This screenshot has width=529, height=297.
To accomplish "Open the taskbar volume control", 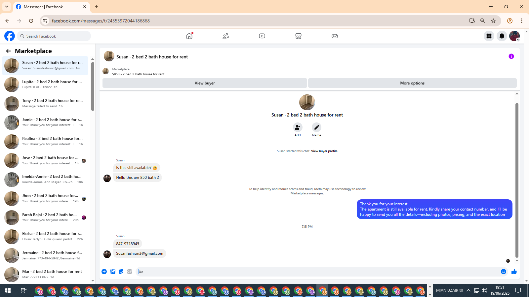I will 484,290.
